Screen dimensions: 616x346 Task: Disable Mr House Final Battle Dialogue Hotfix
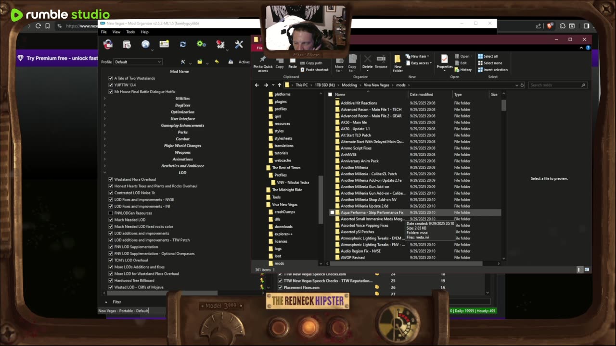tap(111, 92)
